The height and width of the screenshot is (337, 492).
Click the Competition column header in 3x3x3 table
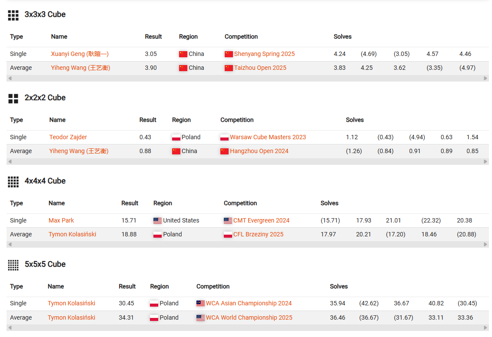point(241,36)
